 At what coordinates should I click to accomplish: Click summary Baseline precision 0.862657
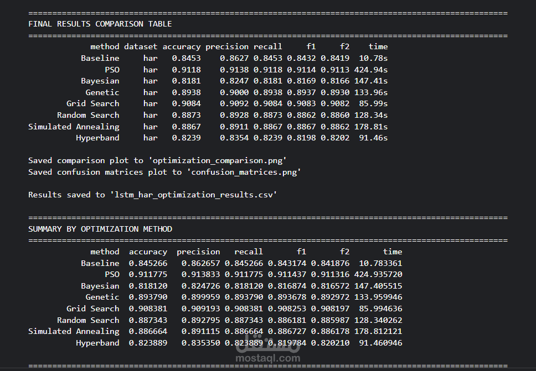coord(200,263)
